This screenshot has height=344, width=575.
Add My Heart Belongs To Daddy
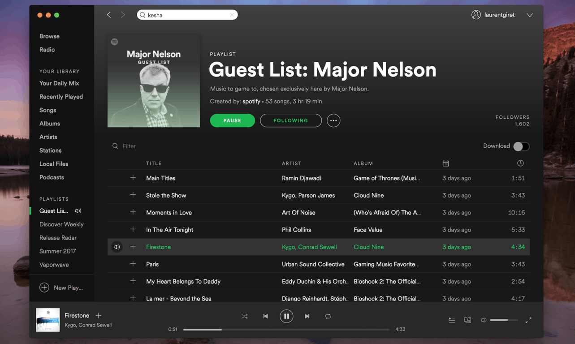click(x=133, y=281)
